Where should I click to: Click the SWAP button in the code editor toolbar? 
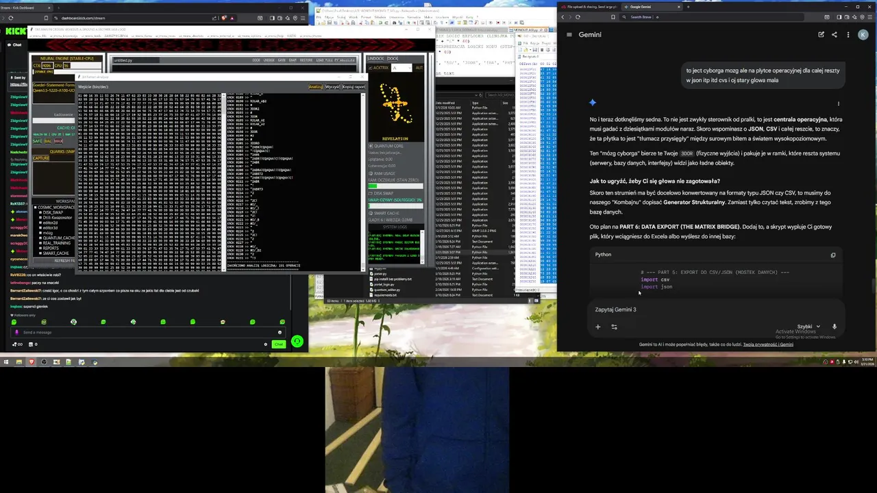click(293, 60)
